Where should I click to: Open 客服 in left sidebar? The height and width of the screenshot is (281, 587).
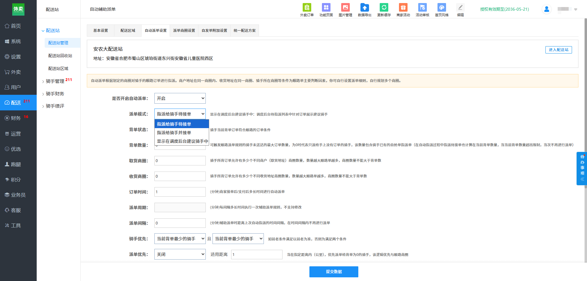(18, 210)
